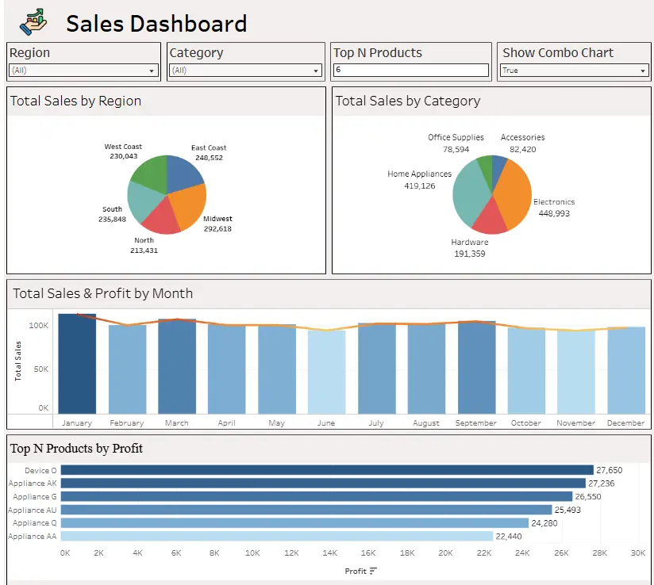Open the Region filter dropdown

click(x=153, y=70)
